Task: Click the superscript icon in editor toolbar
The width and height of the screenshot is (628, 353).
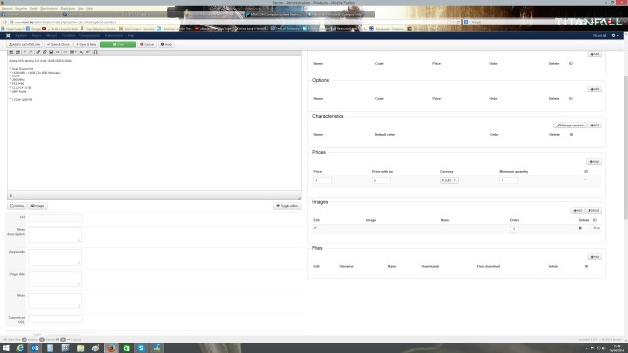Action: pos(88,52)
